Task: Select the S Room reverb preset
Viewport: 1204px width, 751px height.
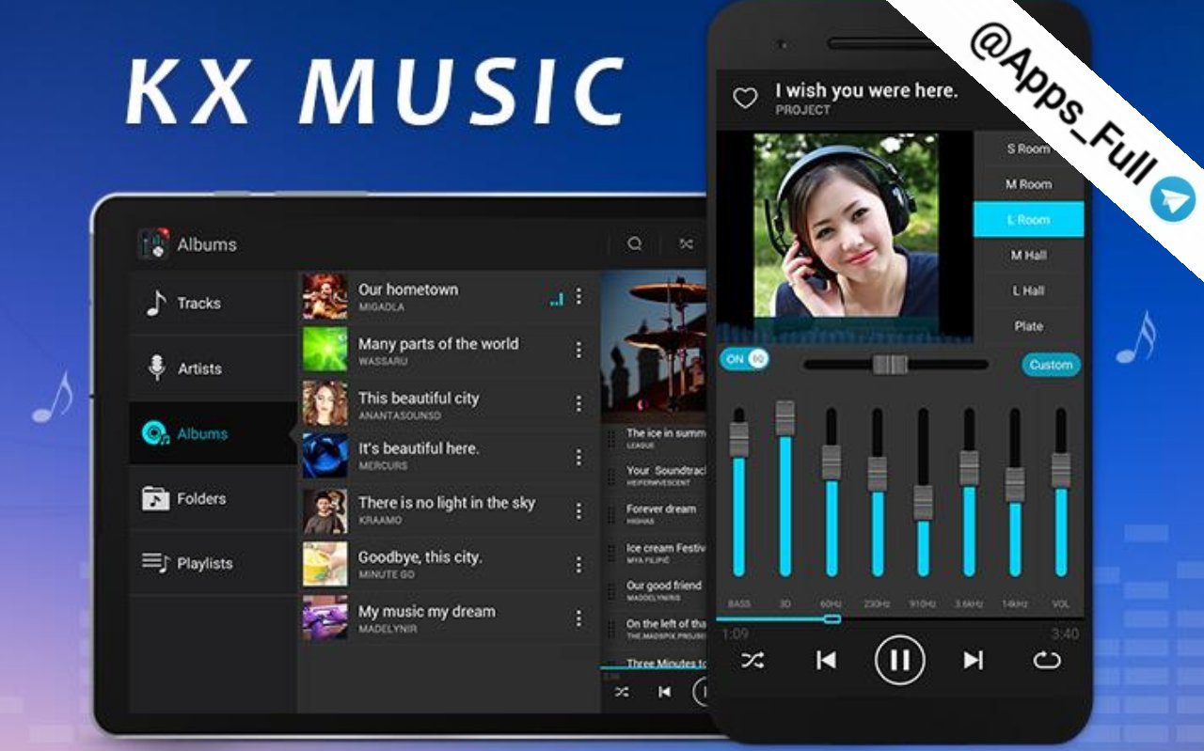Action: pyautogui.click(x=1028, y=149)
